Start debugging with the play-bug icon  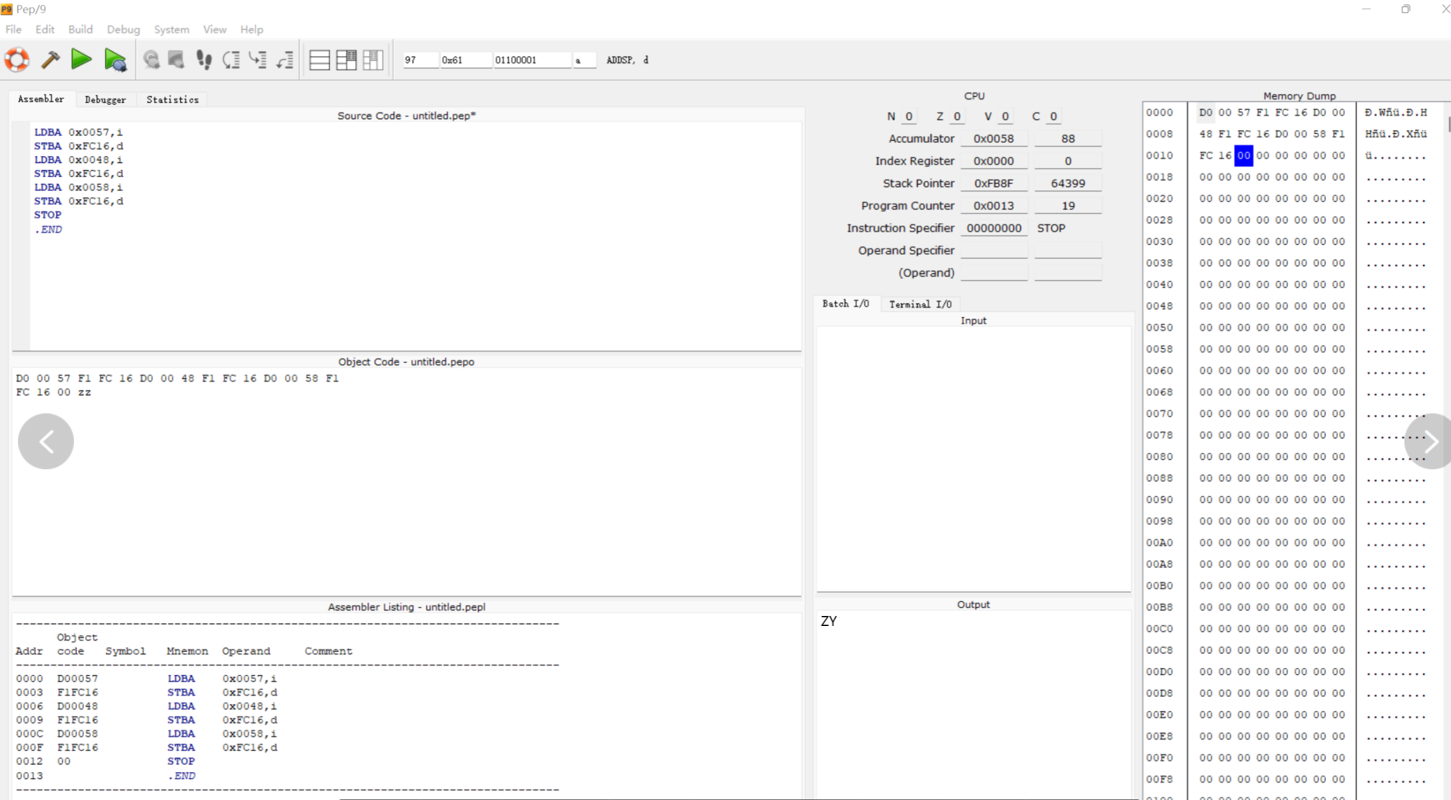click(x=115, y=60)
